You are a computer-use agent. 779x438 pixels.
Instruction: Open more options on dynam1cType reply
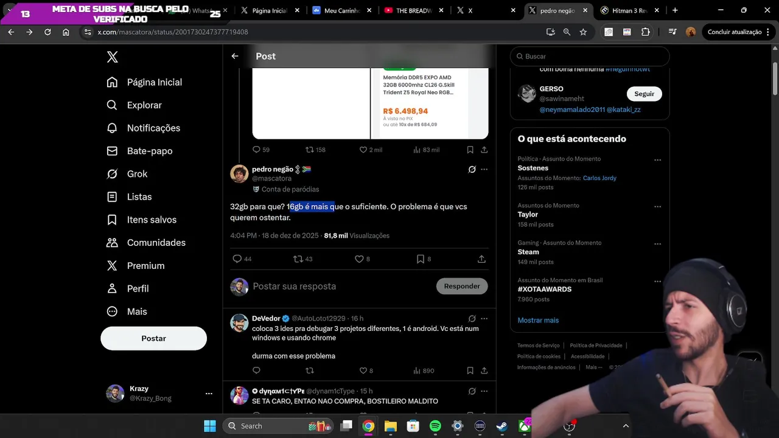coord(484,391)
